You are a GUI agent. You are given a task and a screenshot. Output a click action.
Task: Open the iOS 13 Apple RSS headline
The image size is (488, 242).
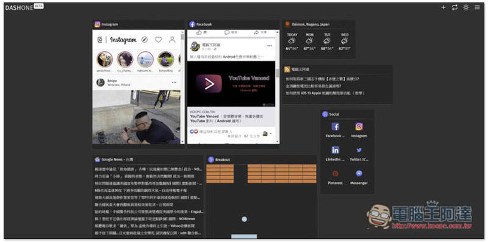point(325,93)
